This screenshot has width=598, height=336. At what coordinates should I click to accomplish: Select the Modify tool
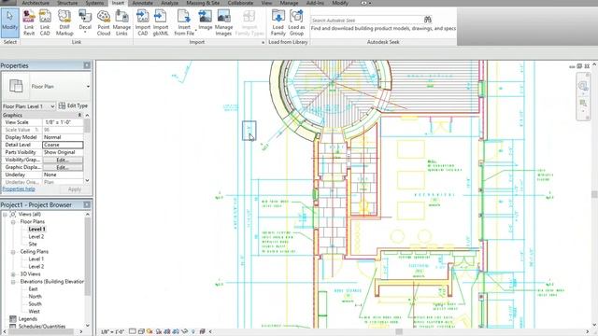tap(9, 22)
